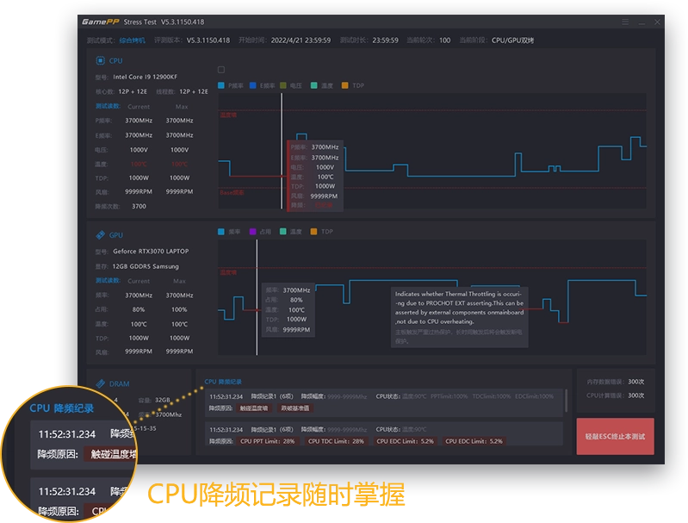Click the white cursor line in CPU chart
Screen dimensions: 688x523
tap(282, 151)
